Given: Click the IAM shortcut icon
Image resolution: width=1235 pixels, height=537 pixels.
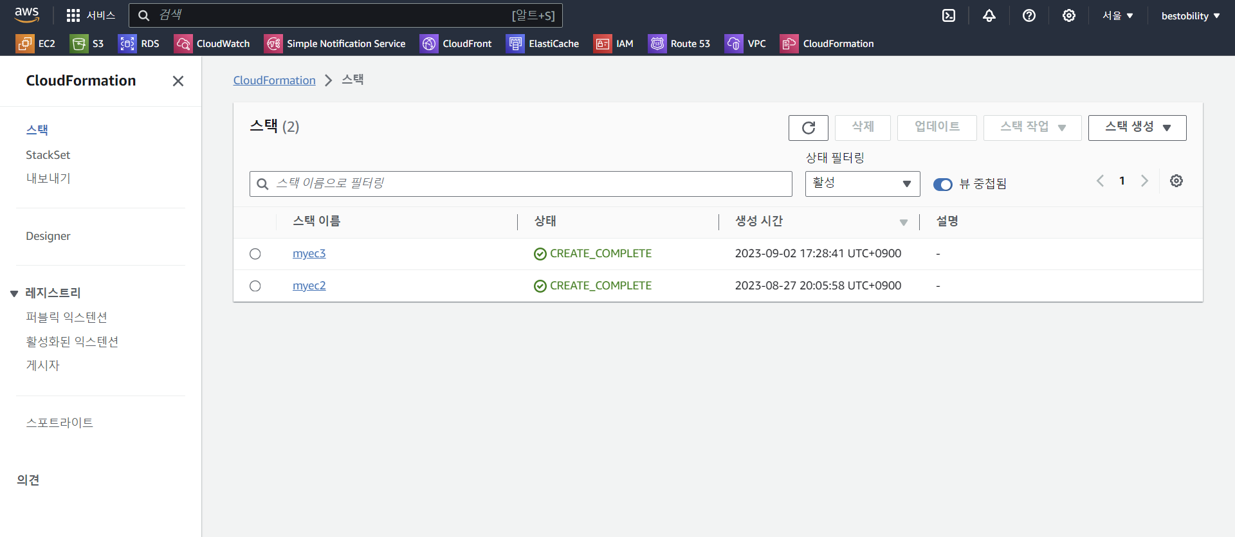Looking at the screenshot, I should tap(603, 44).
